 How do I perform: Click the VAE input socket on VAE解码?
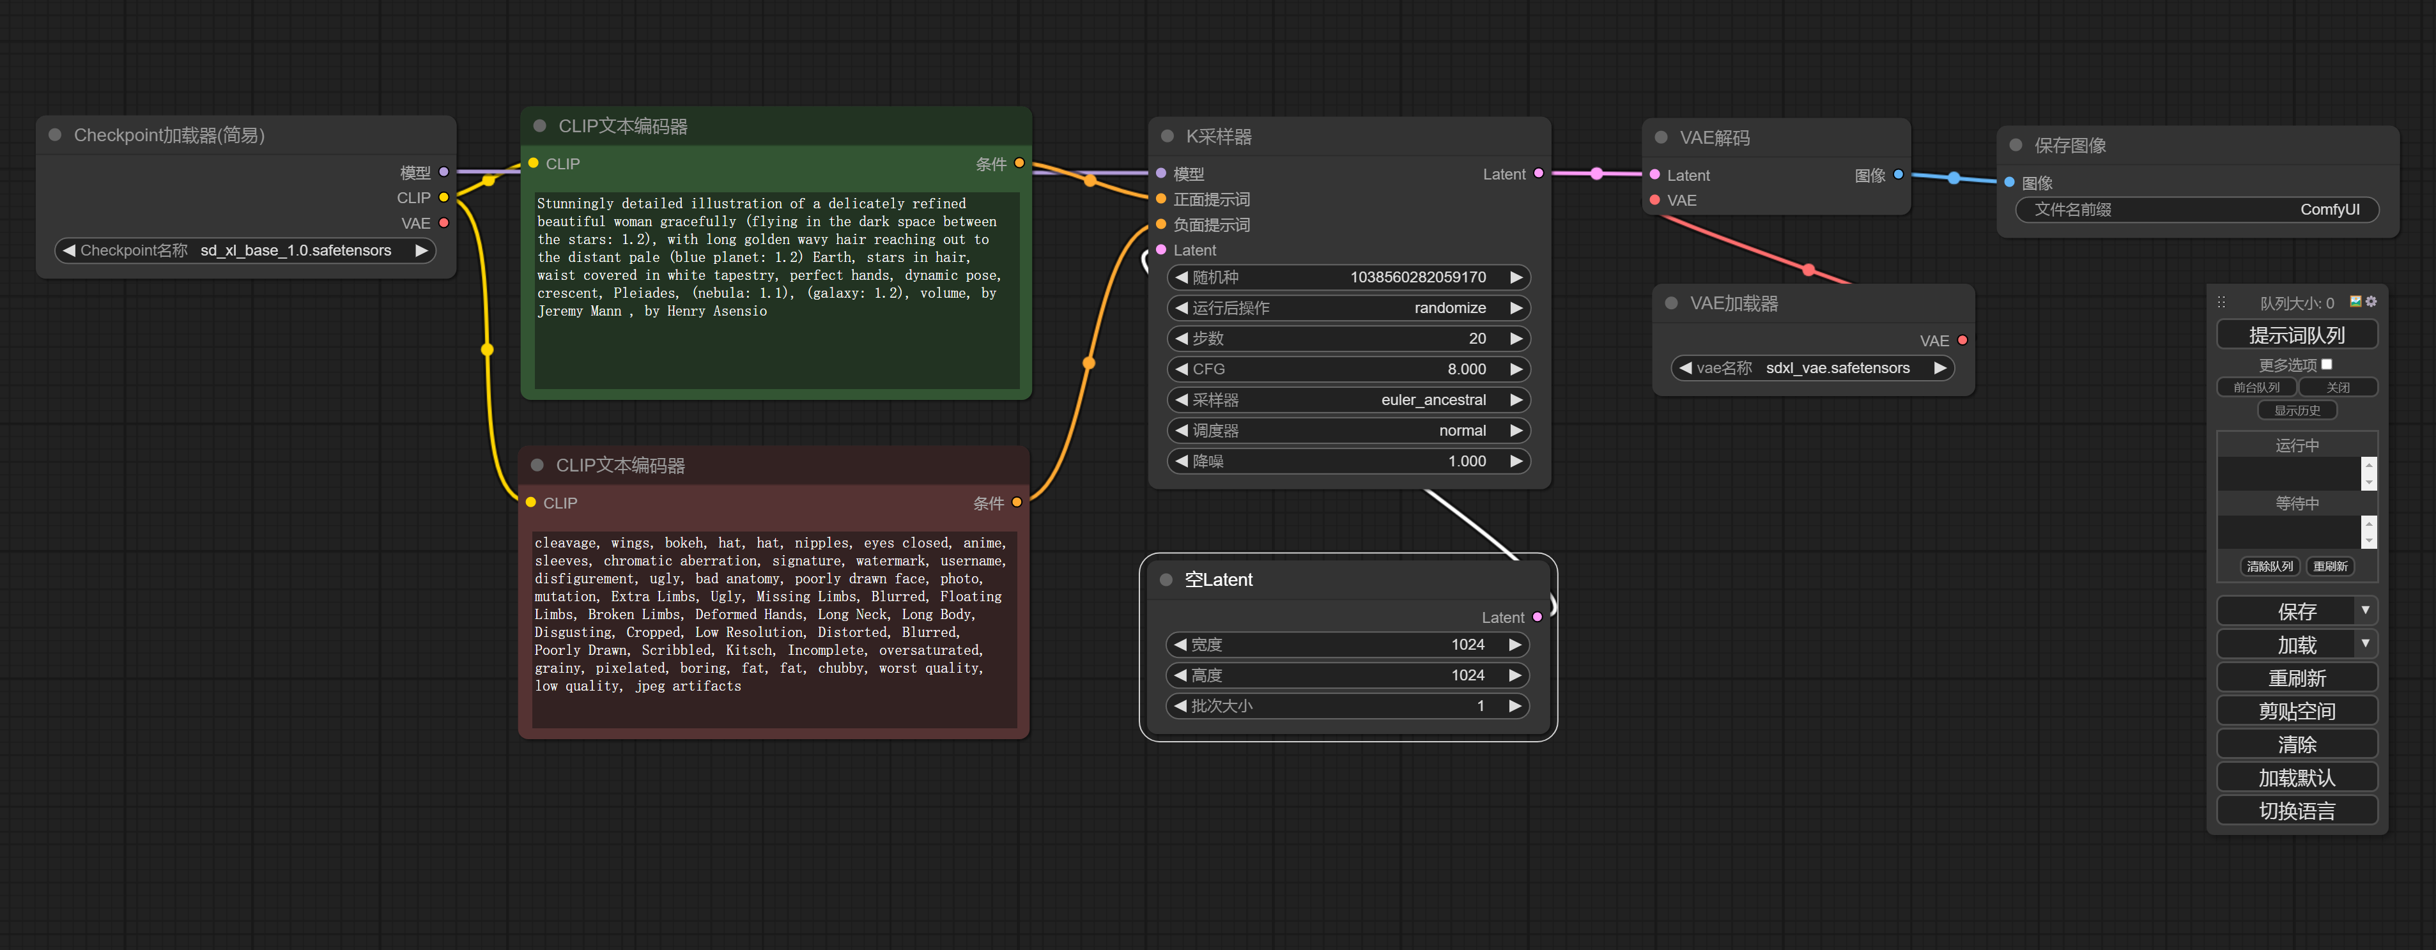coord(1655,201)
